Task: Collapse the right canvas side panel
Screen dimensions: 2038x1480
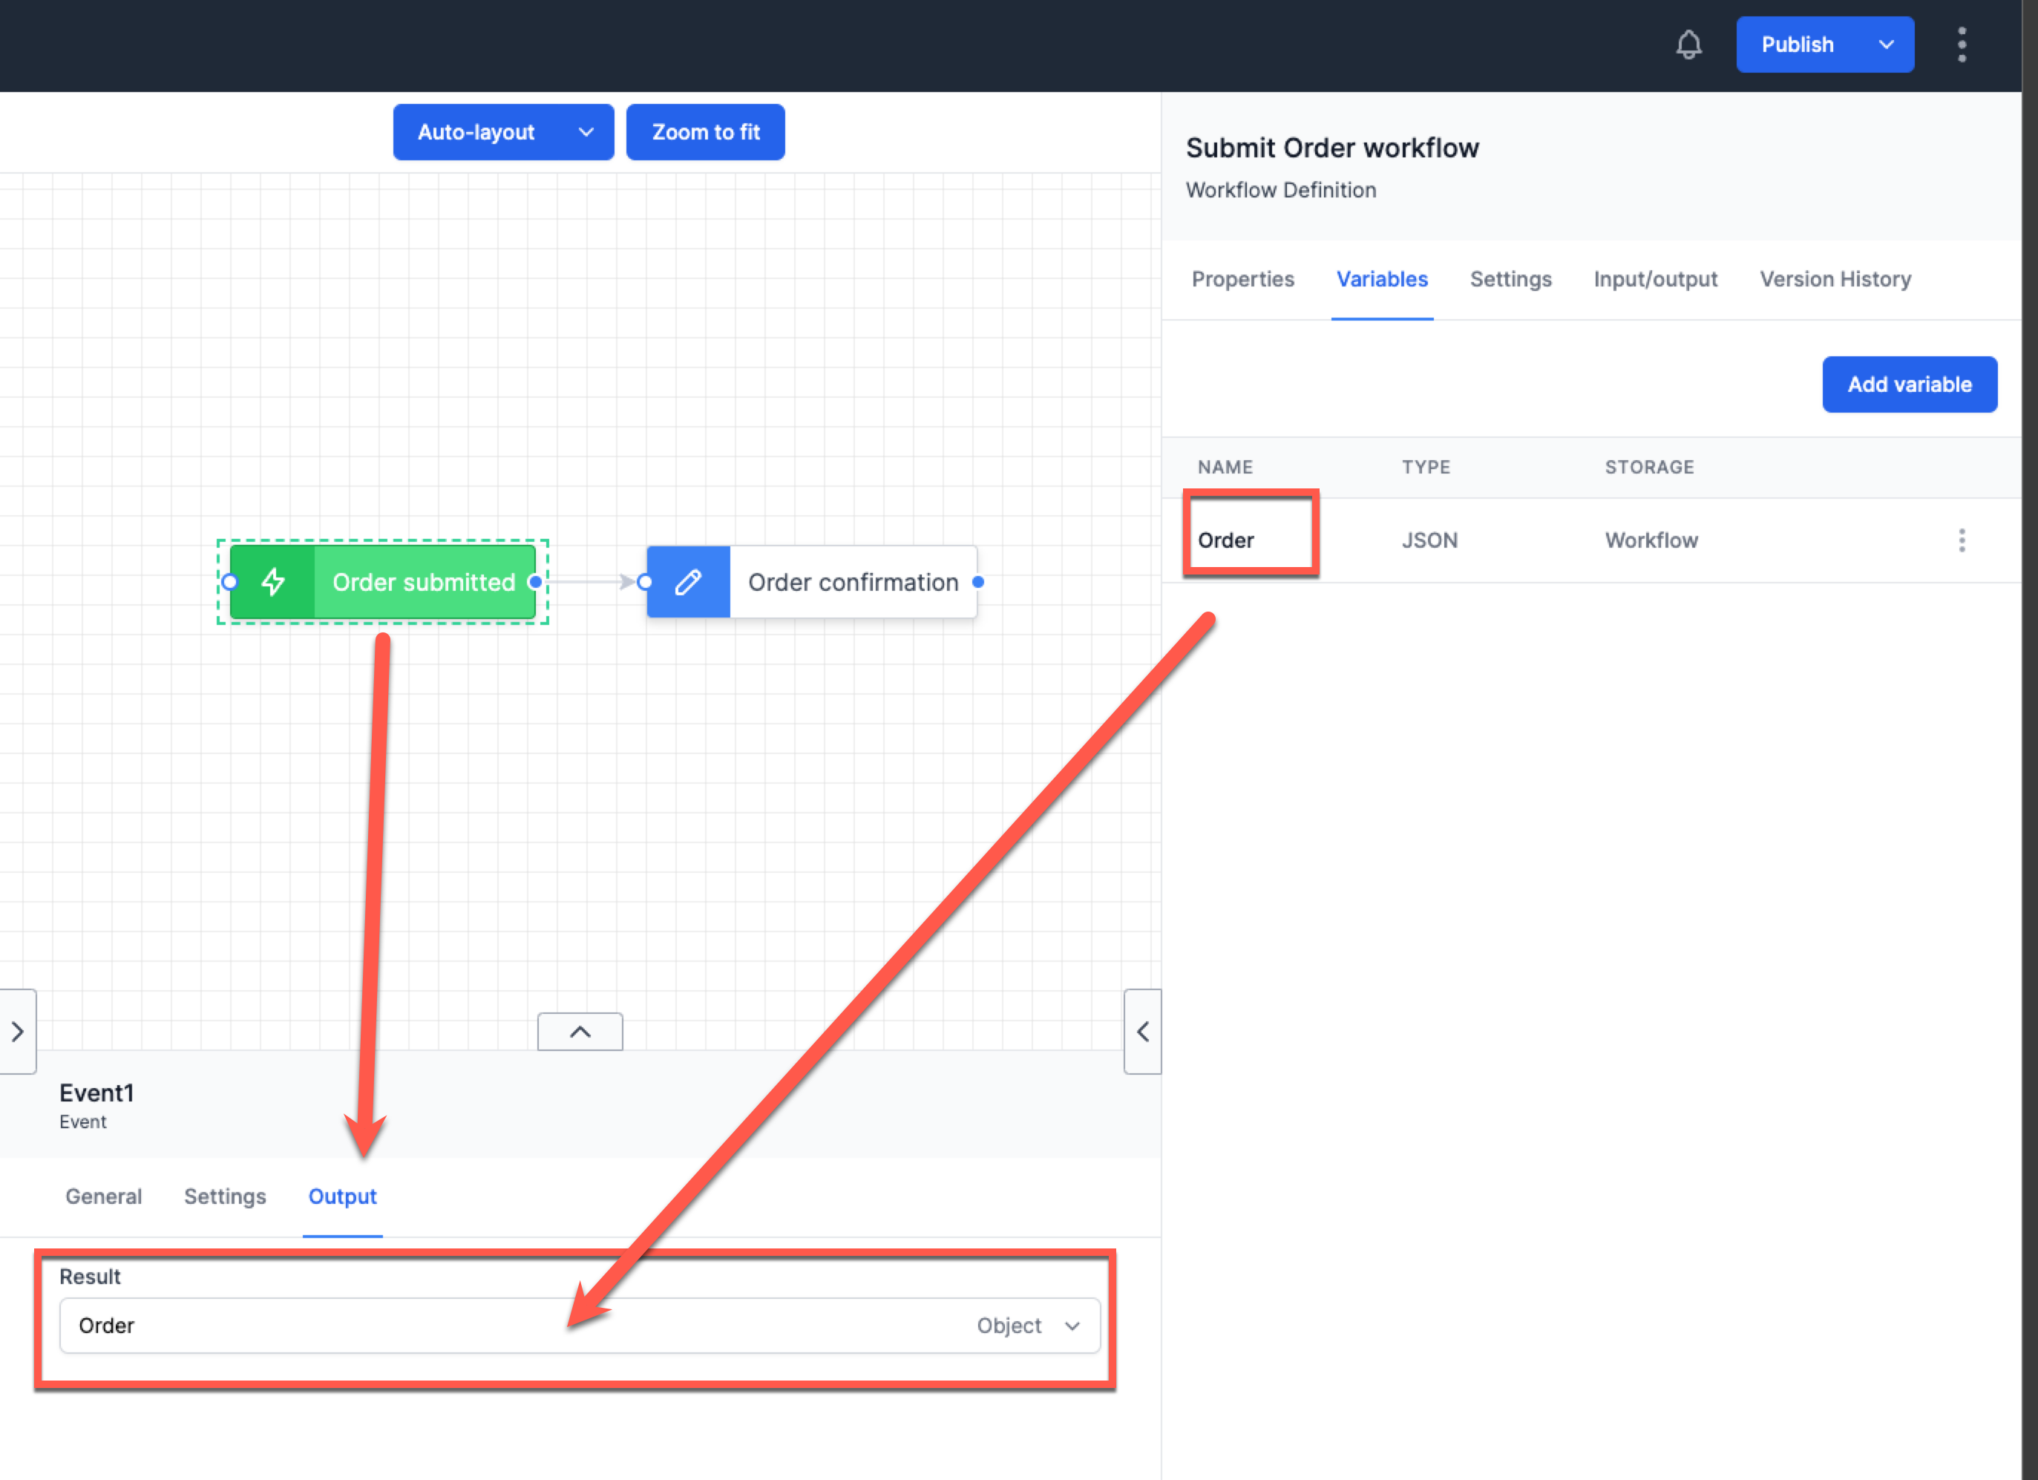Action: [x=1142, y=1032]
